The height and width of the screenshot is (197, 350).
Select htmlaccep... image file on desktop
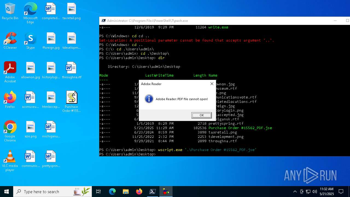click(x=51, y=100)
